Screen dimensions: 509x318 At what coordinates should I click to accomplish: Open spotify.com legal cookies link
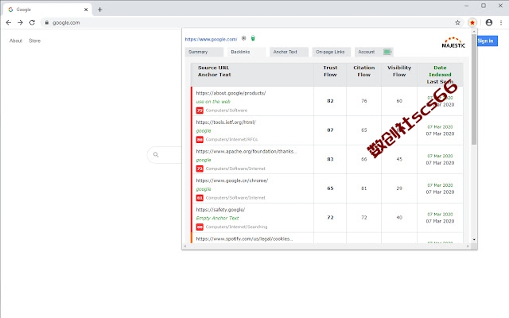244,238
